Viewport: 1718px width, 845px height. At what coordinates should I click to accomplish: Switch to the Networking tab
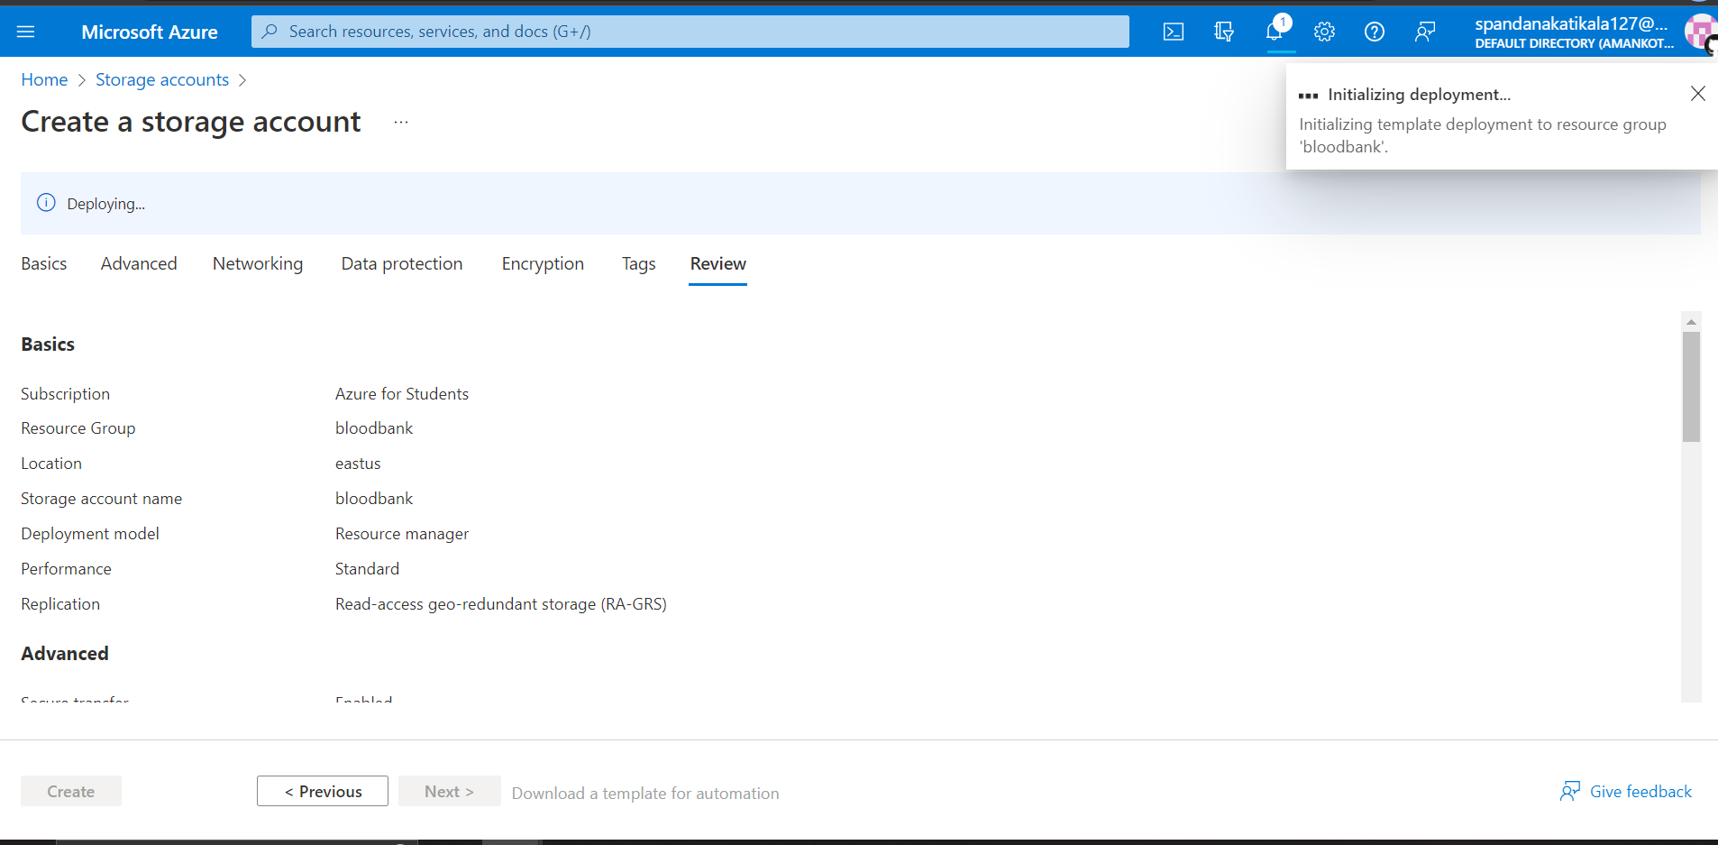click(x=258, y=263)
